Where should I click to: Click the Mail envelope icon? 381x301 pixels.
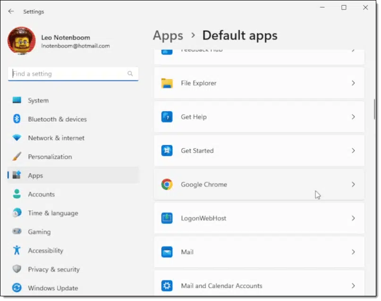tap(167, 252)
